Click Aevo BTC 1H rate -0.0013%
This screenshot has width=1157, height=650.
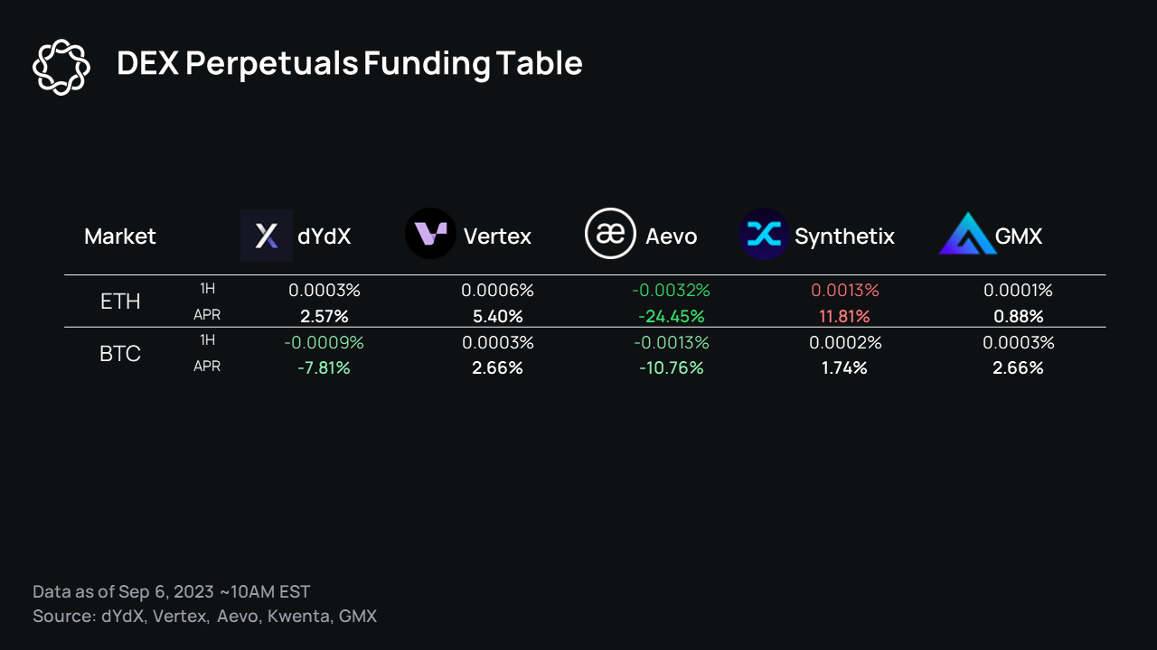[x=672, y=343]
